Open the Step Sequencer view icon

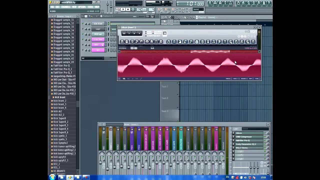pyautogui.click(x=215, y=3)
